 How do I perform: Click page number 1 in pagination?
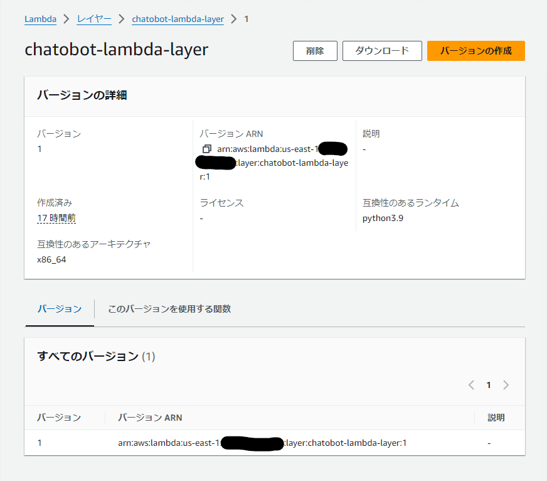tap(489, 385)
